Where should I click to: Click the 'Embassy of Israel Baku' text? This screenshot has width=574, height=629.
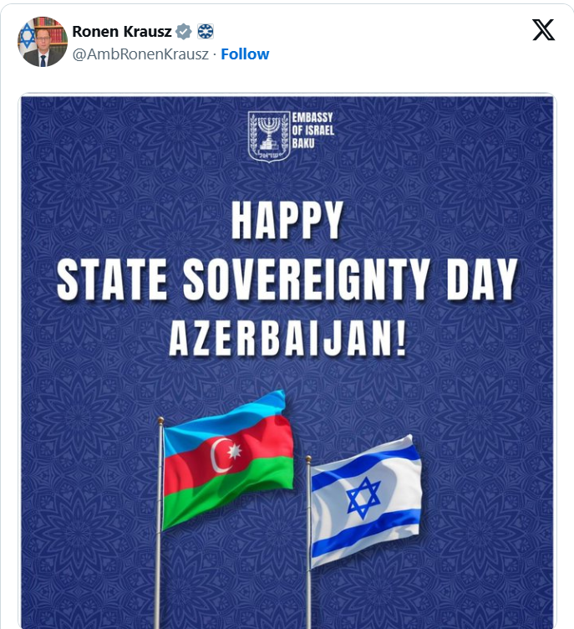point(313,130)
